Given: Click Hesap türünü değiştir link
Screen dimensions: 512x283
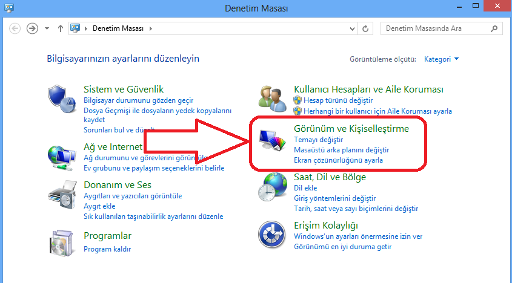Looking at the screenshot, I should pos(338,100).
